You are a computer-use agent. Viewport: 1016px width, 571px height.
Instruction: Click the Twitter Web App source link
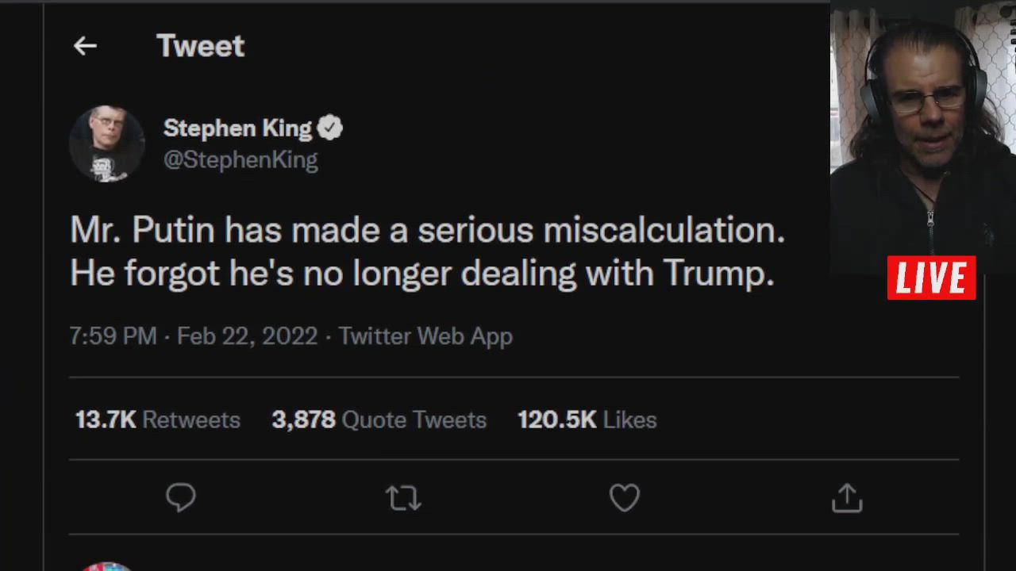(425, 336)
